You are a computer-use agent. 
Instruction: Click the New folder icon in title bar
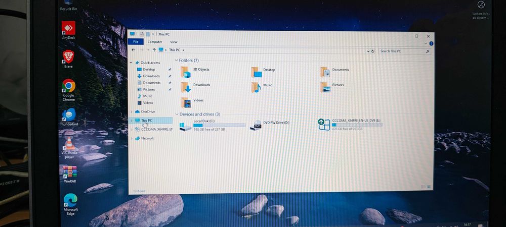[147, 34]
